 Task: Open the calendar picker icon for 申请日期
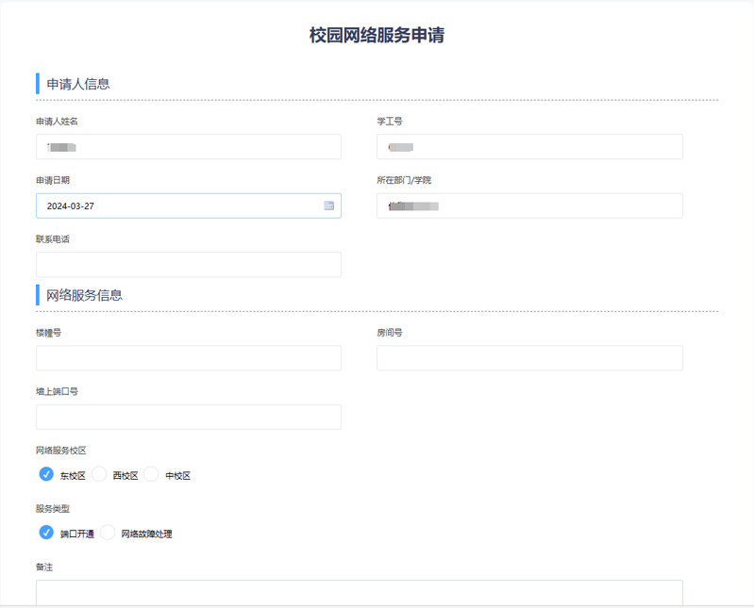[329, 205]
